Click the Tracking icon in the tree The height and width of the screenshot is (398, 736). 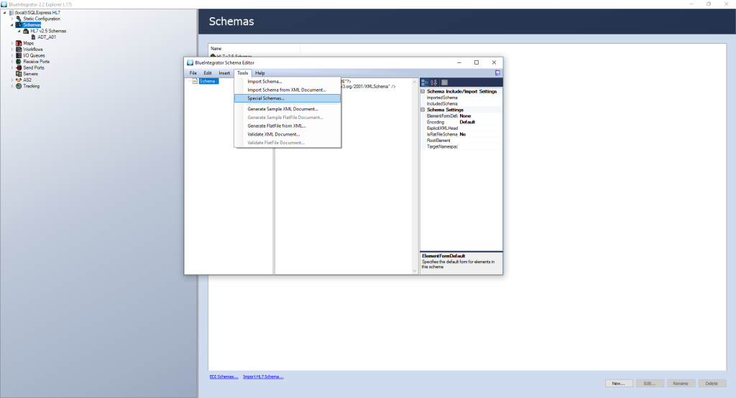click(19, 86)
